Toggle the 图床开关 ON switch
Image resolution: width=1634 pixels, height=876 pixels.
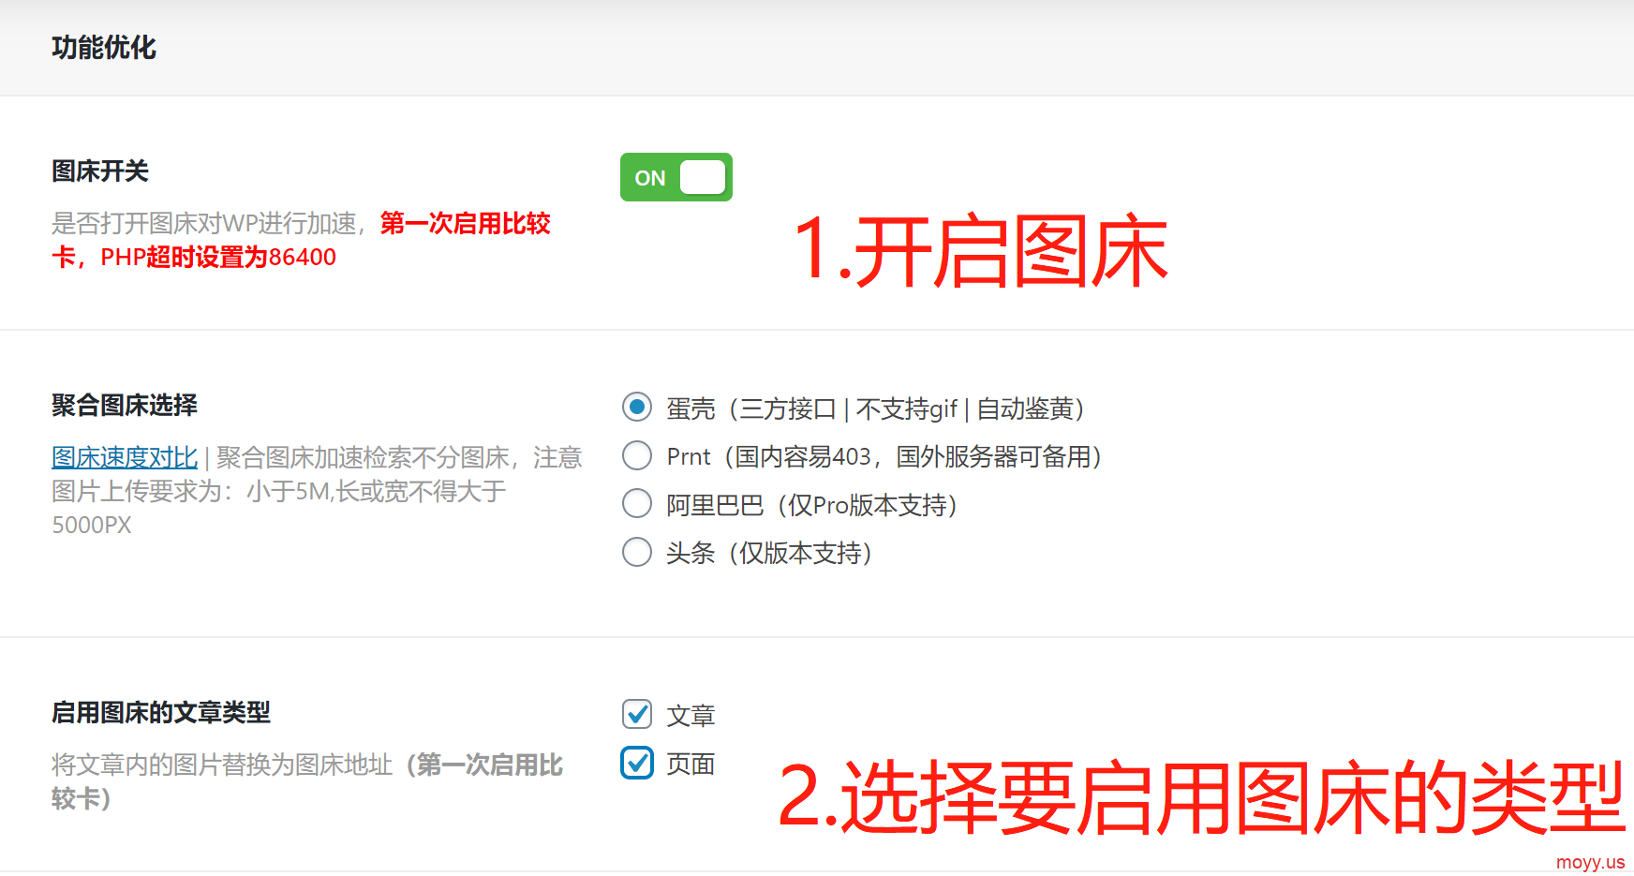click(676, 177)
